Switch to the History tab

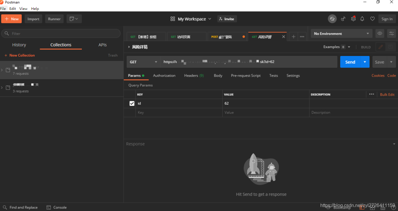[x=19, y=45]
